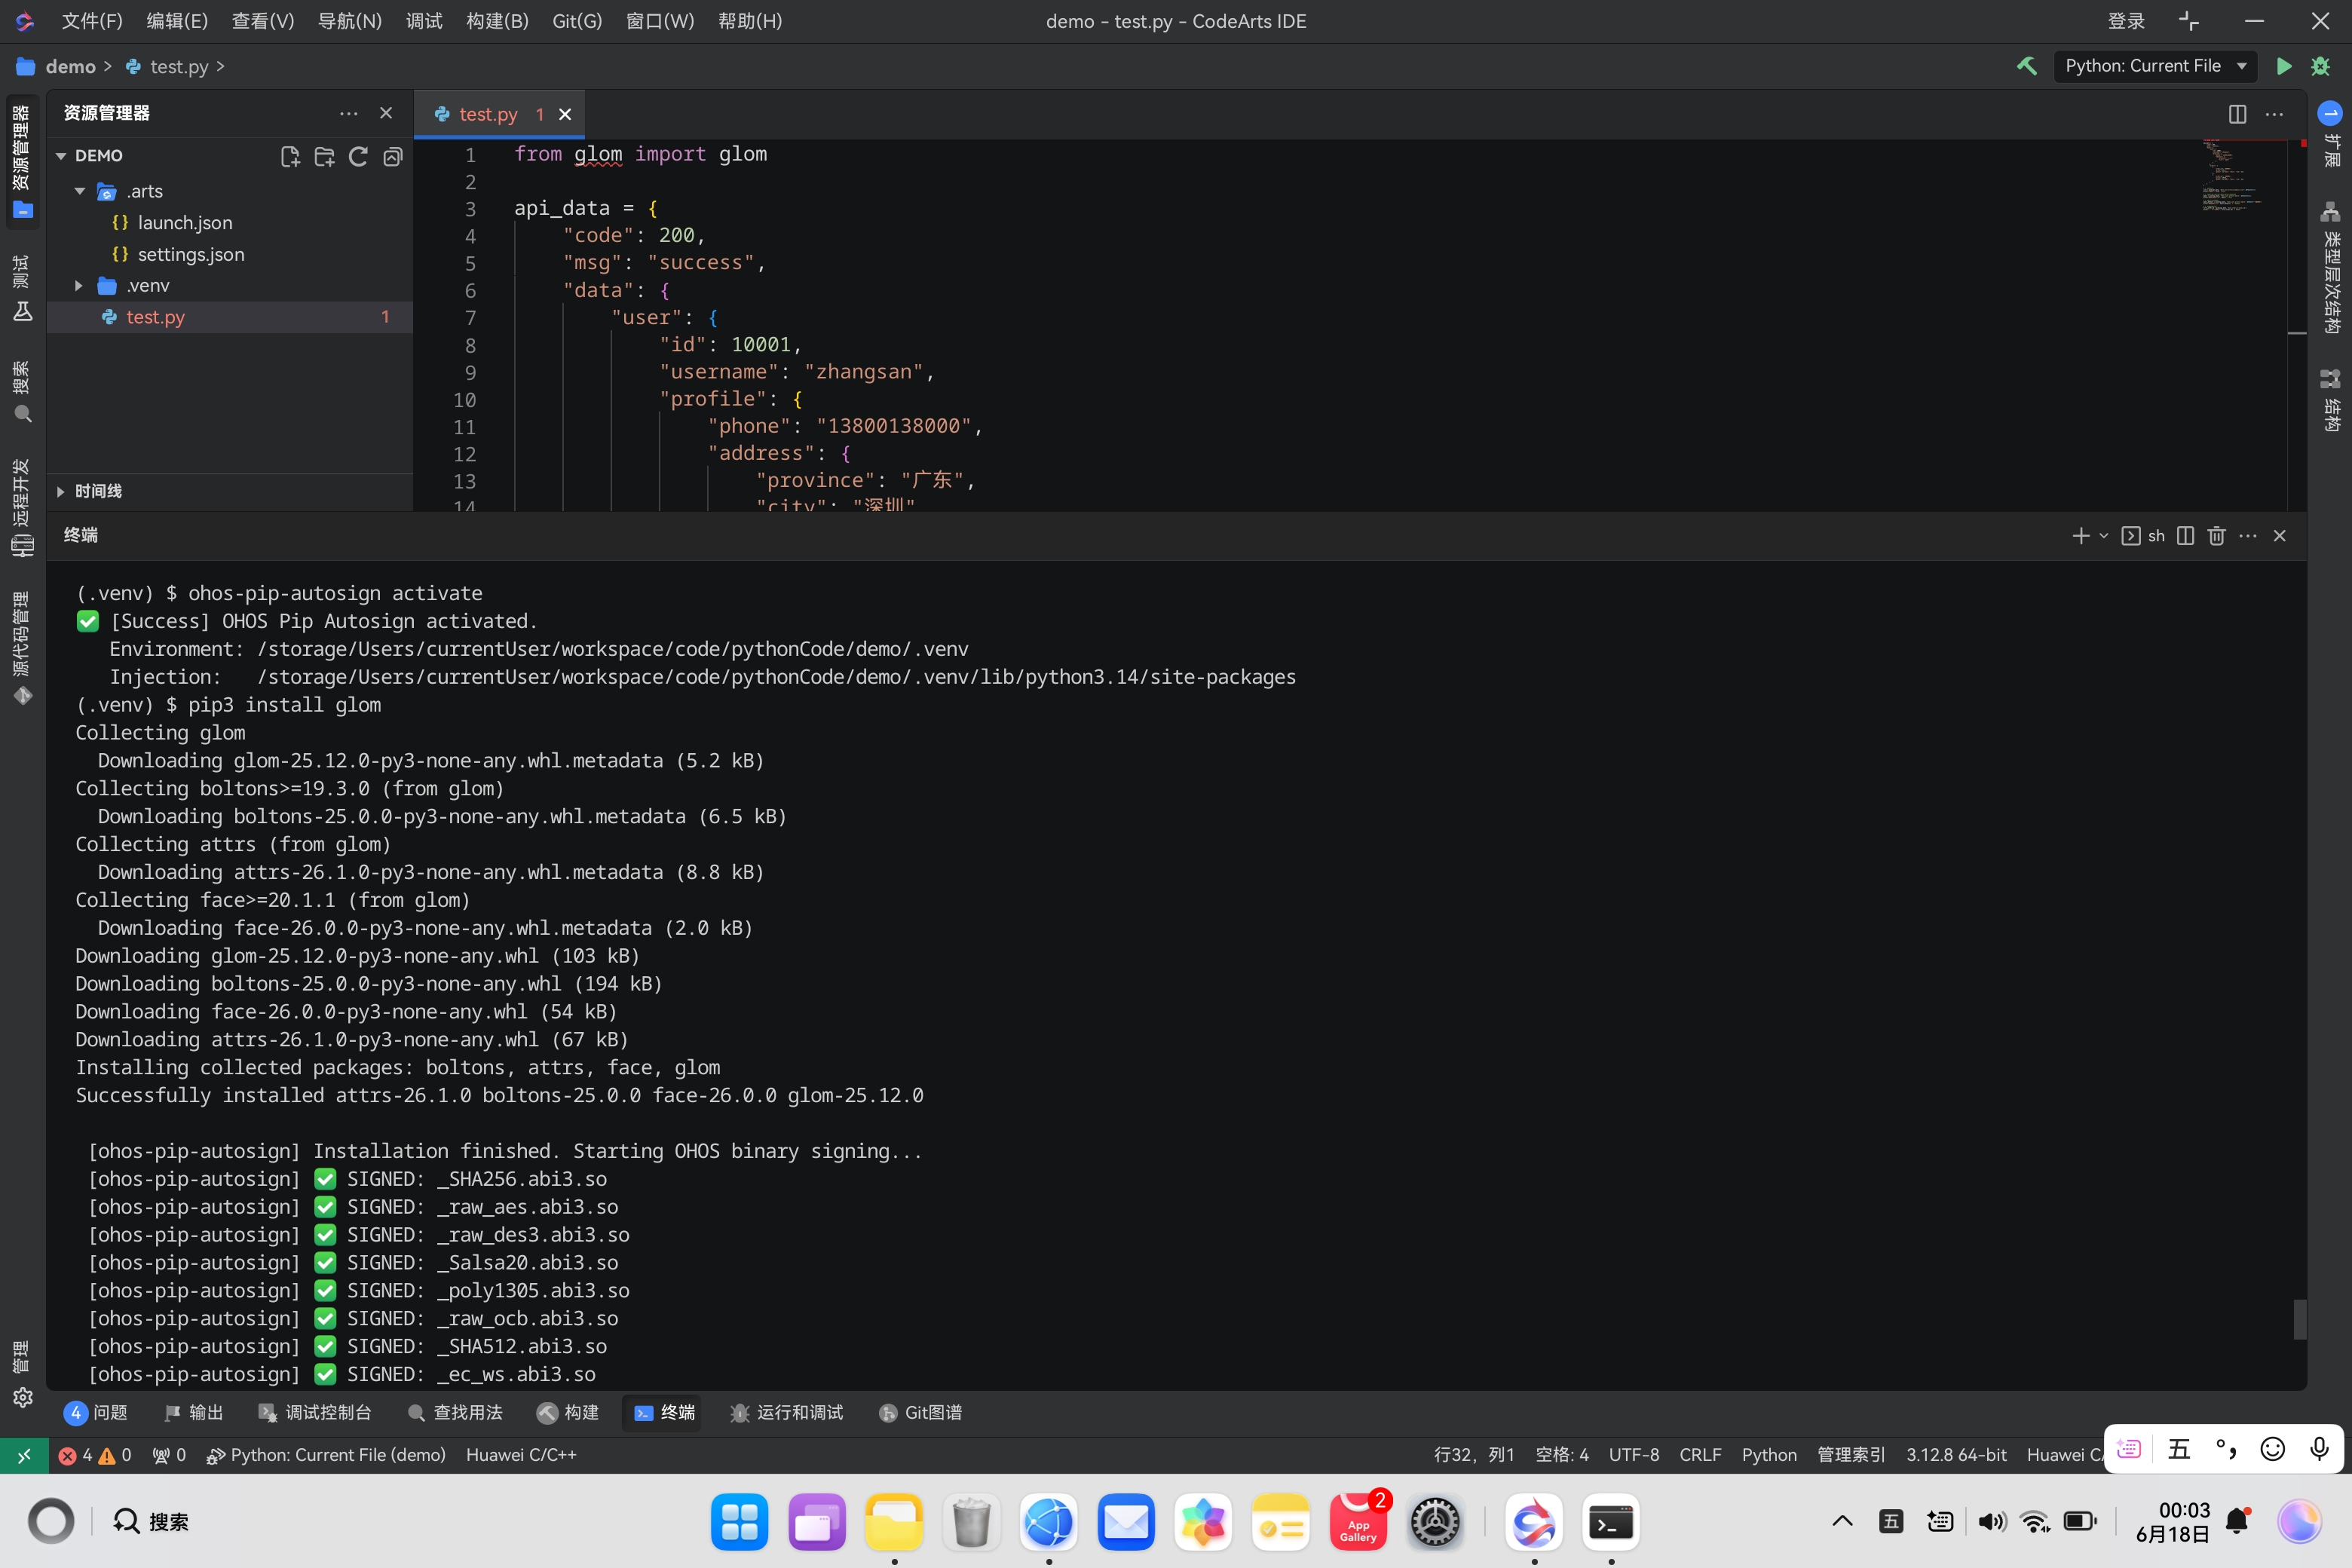The height and width of the screenshot is (1568, 2352).
Task: Switch to the 查找用法 tab
Action: (455, 1412)
